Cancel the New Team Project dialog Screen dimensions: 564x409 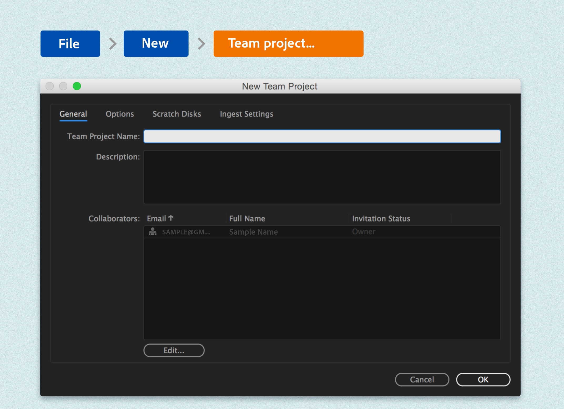point(422,379)
